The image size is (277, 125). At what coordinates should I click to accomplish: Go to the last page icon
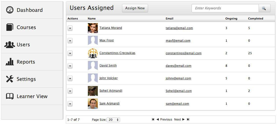coord(188,120)
